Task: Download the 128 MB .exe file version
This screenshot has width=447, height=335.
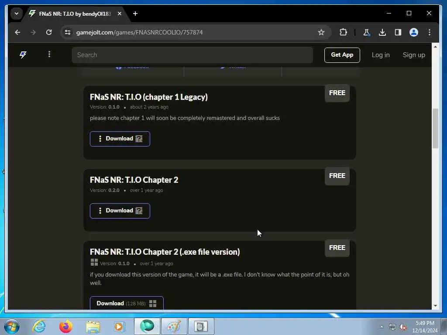Action: pos(127,303)
